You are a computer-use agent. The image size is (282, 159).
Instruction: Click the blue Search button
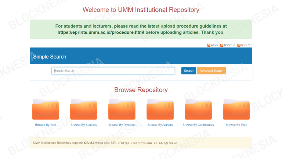click(x=189, y=71)
